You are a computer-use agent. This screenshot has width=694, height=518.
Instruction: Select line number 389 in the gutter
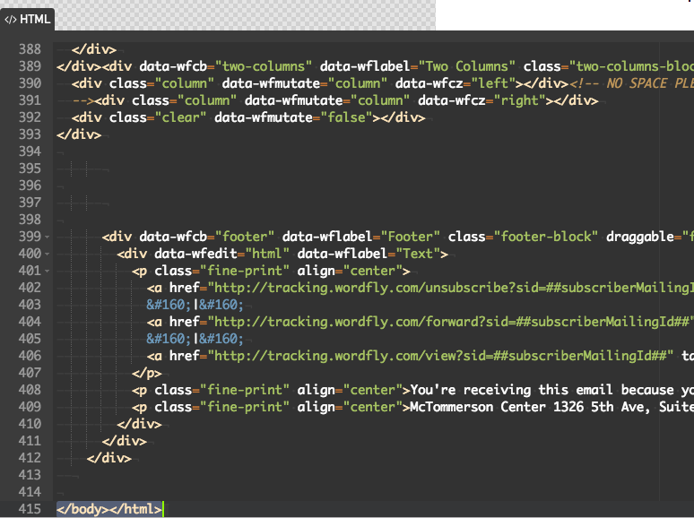pyautogui.click(x=30, y=66)
